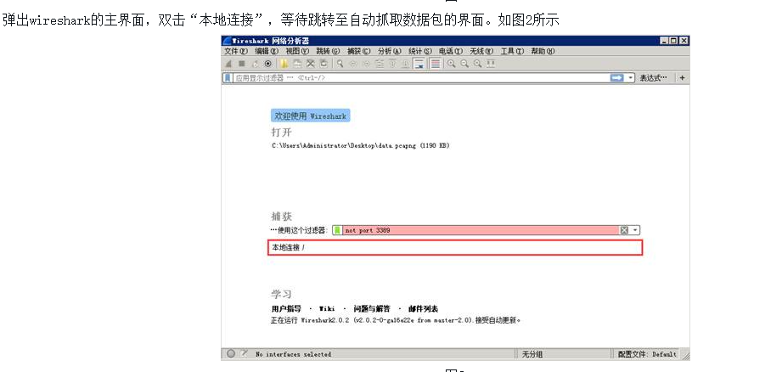Open the 工具 menu
This screenshot has height=372, width=782.
[512, 51]
